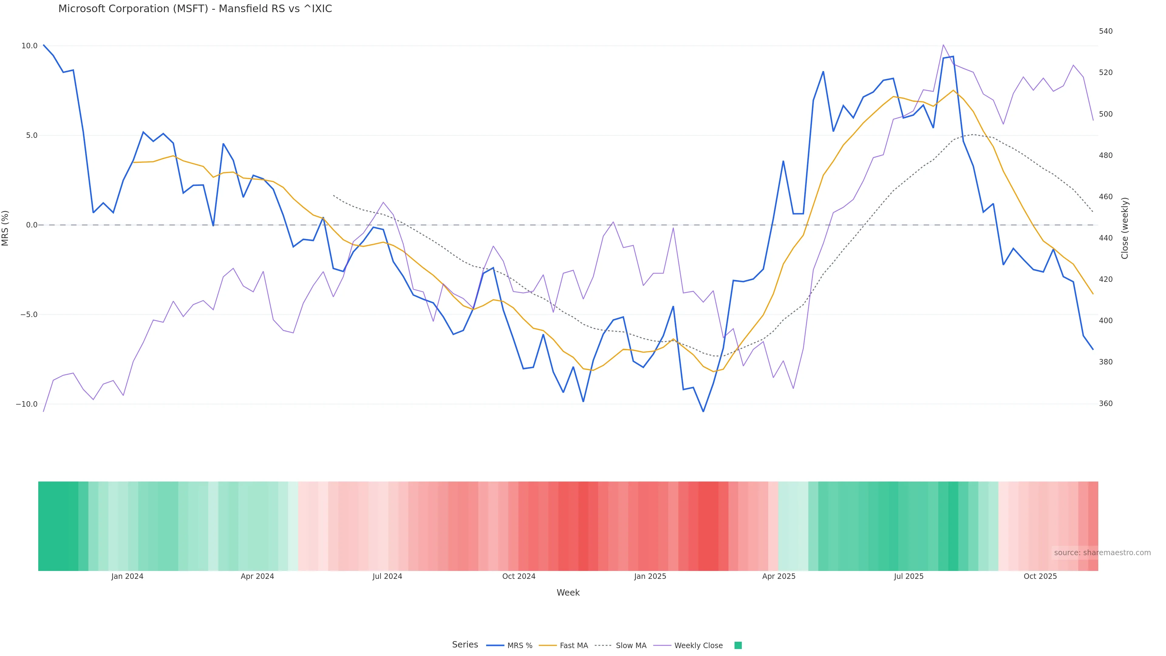Toggle Weekly Close series visibility
This screenshot has width=1166, height=656.
click(x=698, y=646)
